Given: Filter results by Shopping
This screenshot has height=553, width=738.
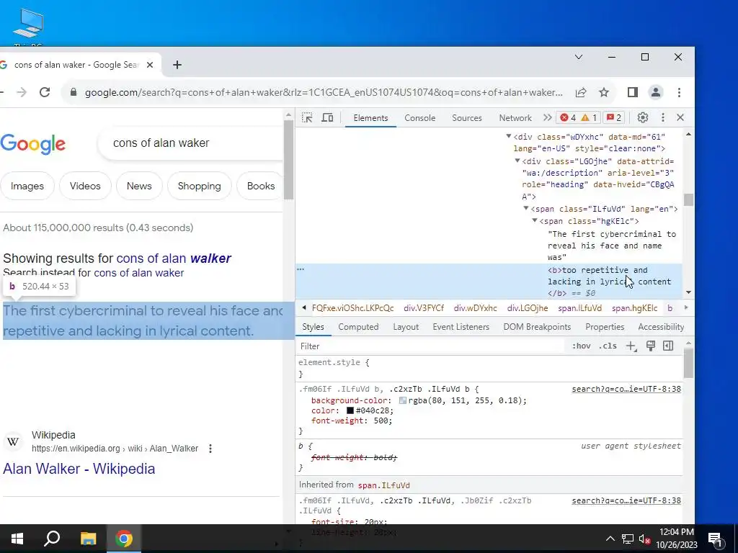Looking at the screenshot, I should [199, 186].
